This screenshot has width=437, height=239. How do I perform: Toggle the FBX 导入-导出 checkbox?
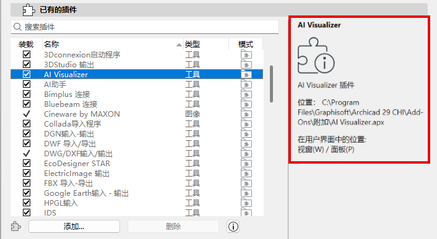pos(27,183)
